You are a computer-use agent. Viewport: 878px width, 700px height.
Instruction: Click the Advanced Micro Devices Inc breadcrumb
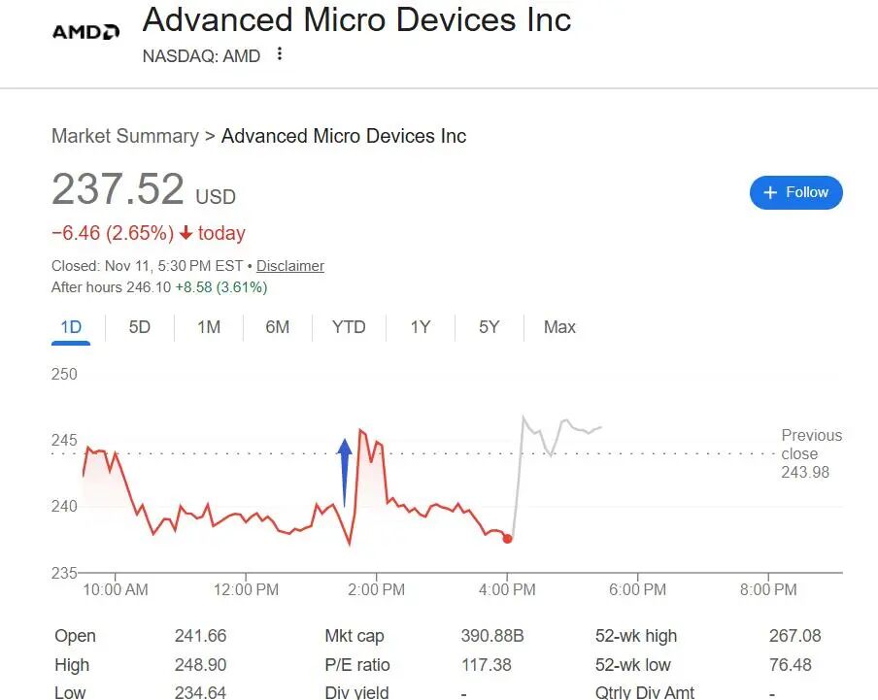[343, 136]
